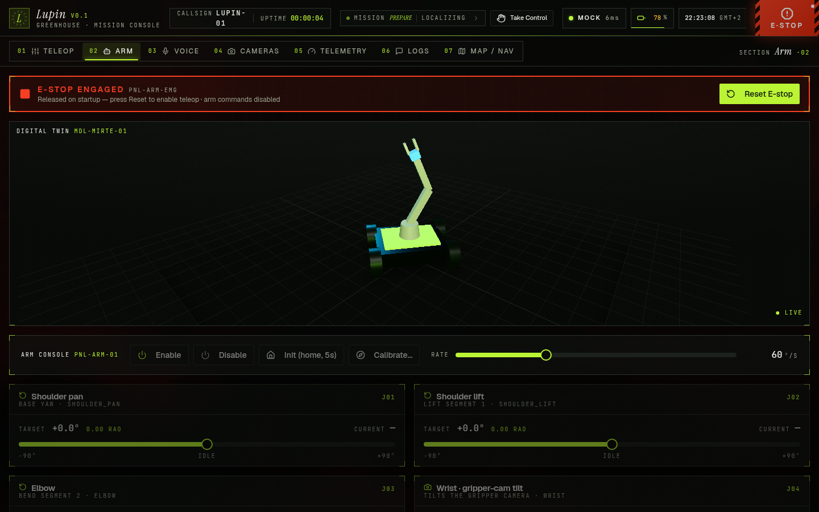Click the LIVE indicator in digital twin

click(x=789, y=313)
